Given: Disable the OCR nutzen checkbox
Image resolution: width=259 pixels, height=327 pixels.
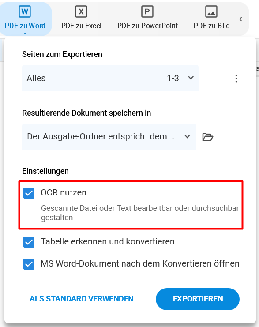Looking at the screenshot, I should 29,193.
